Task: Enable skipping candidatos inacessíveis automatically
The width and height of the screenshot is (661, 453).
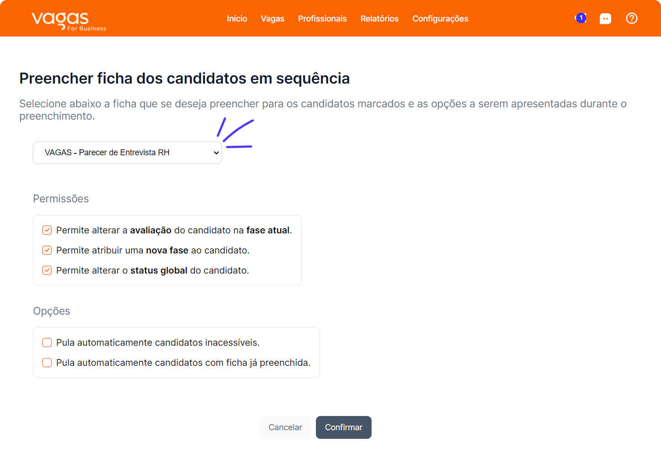Action: 47,342
